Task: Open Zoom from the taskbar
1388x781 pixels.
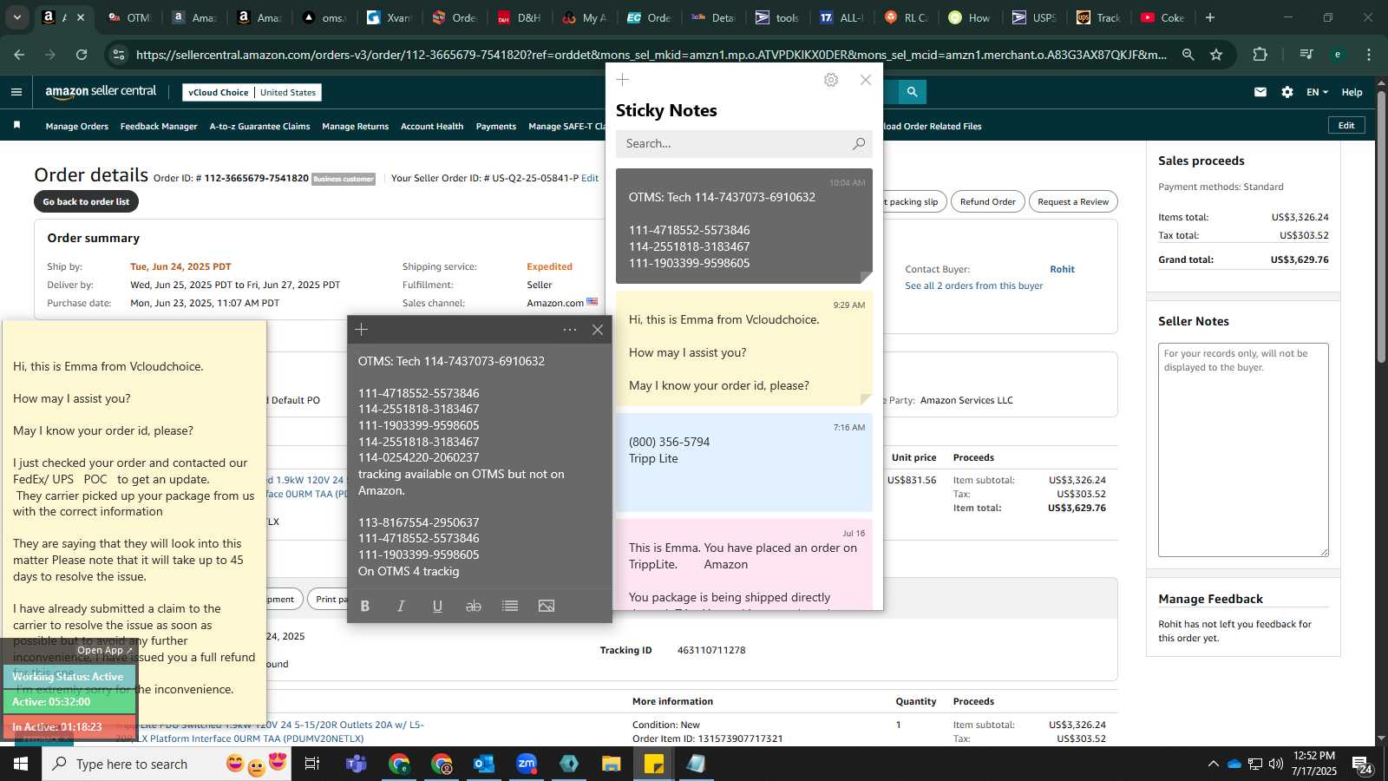Action: click(x=527, y=764)
